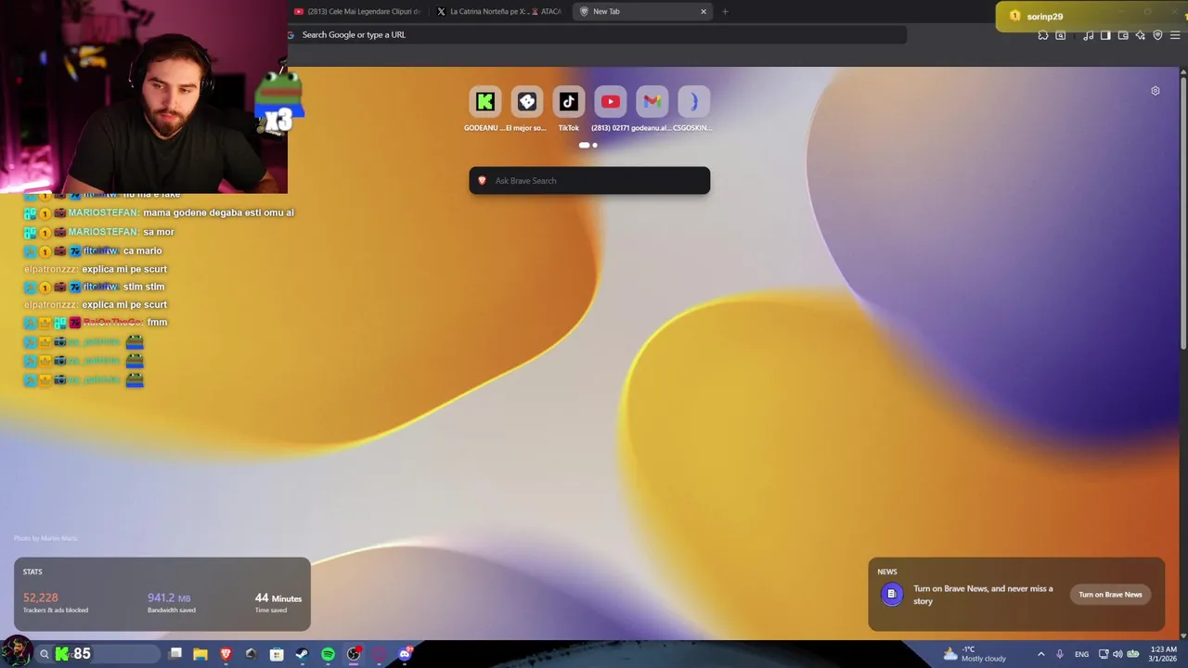
Task: Toggle the browser sidebar panel icon
Action: pos(1105,35)
